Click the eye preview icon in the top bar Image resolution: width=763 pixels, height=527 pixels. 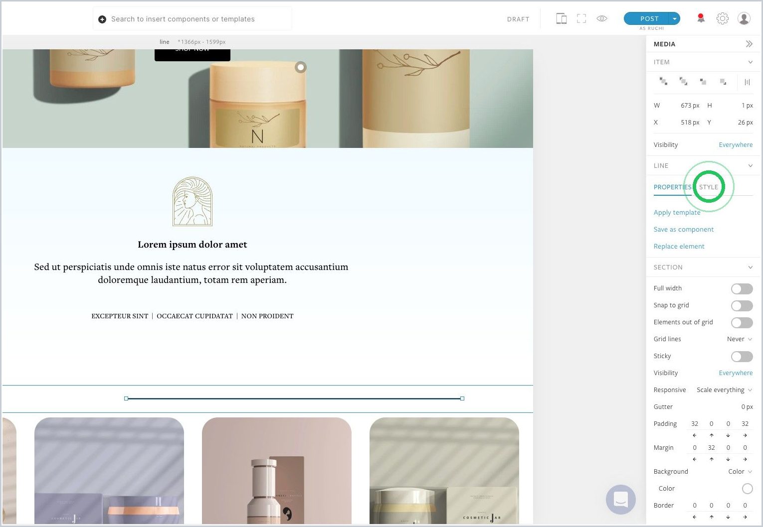tap(602, 19)
